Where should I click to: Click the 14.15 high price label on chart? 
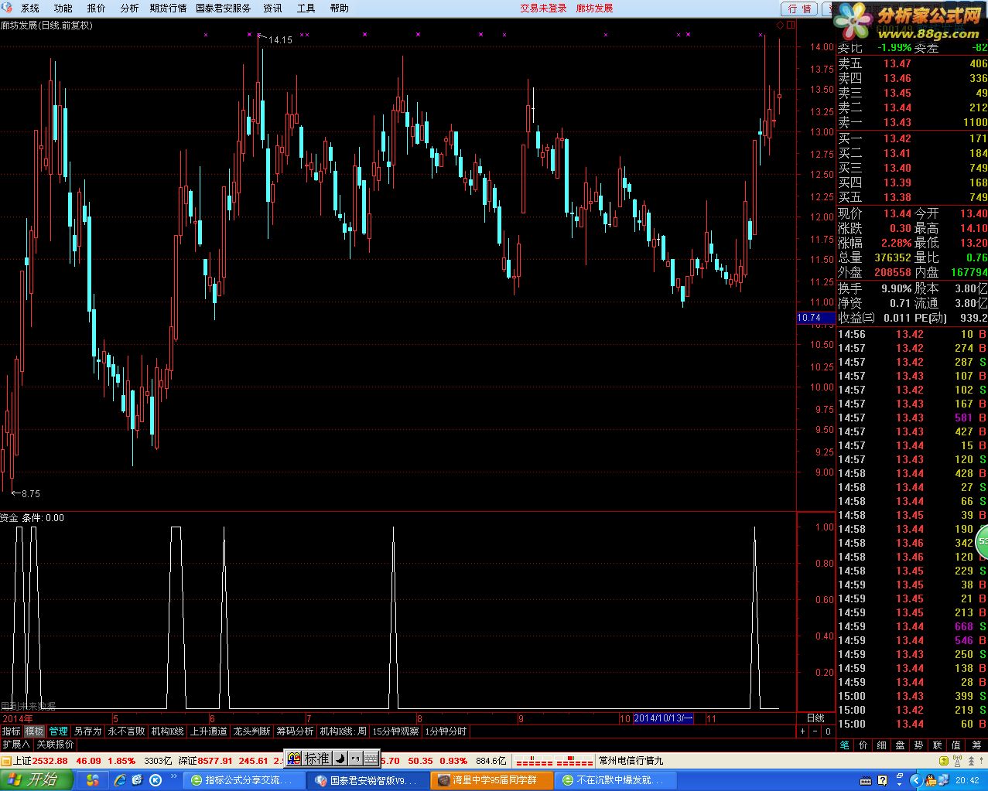click(x=280, y=39)
